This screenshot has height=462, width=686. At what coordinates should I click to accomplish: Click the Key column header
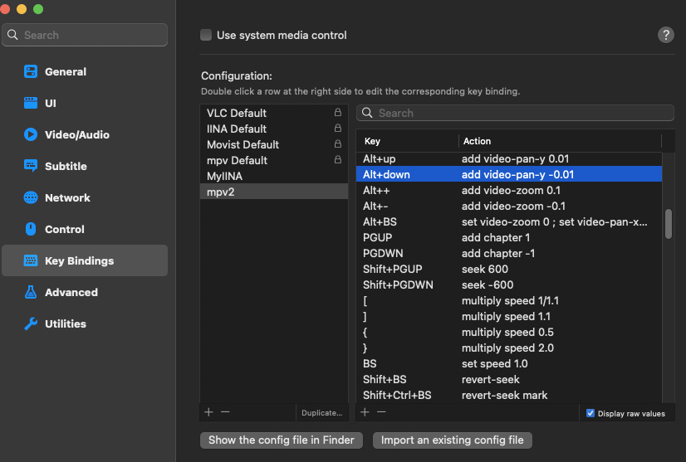click(373, 141)
